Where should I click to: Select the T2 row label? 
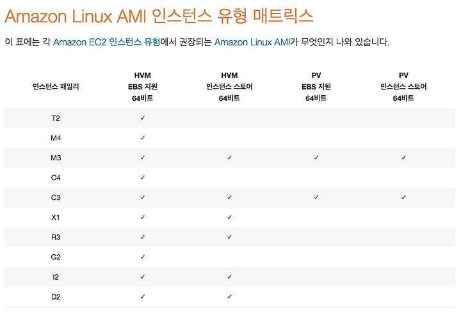click(56, 118)
